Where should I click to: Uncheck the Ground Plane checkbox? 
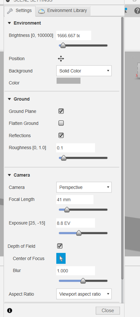(61, 111)
